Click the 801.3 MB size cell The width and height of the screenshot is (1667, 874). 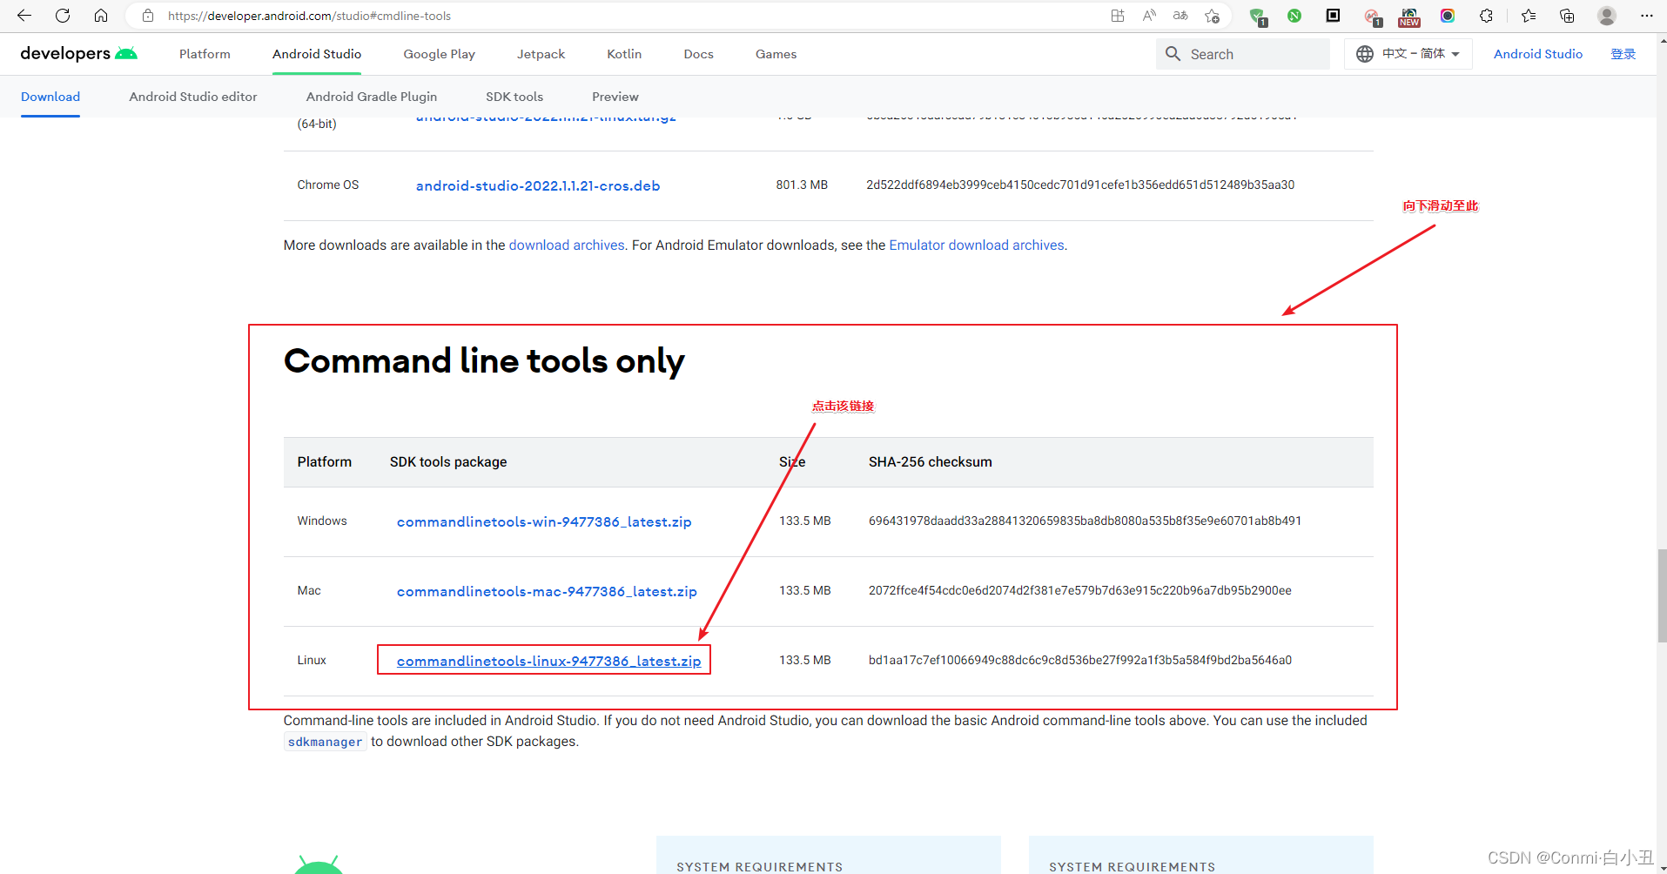[x=802, y=185]
